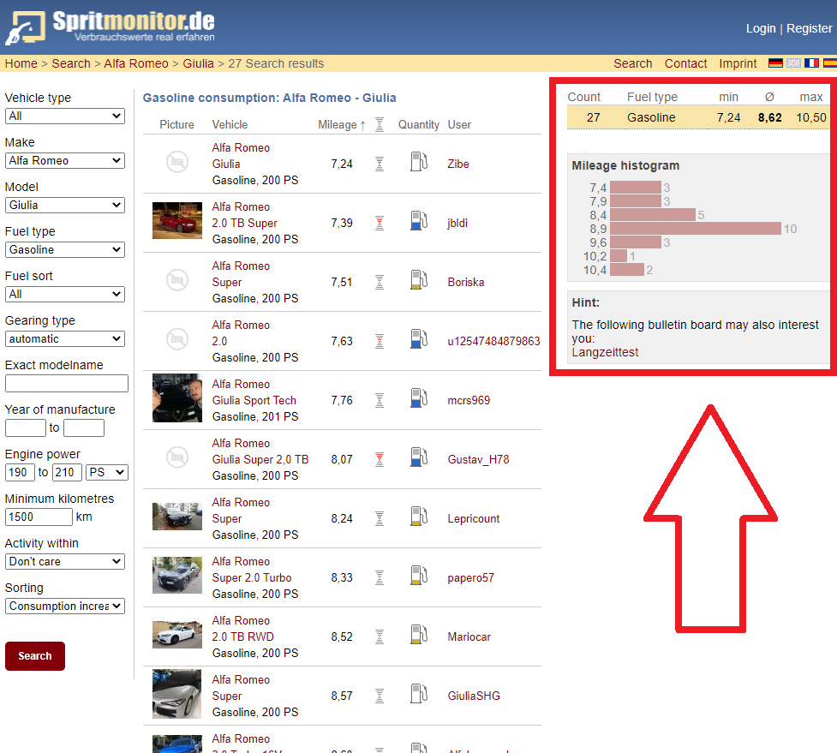Switch site language to English flag
The image size is (837, 753).
point(793,63)
